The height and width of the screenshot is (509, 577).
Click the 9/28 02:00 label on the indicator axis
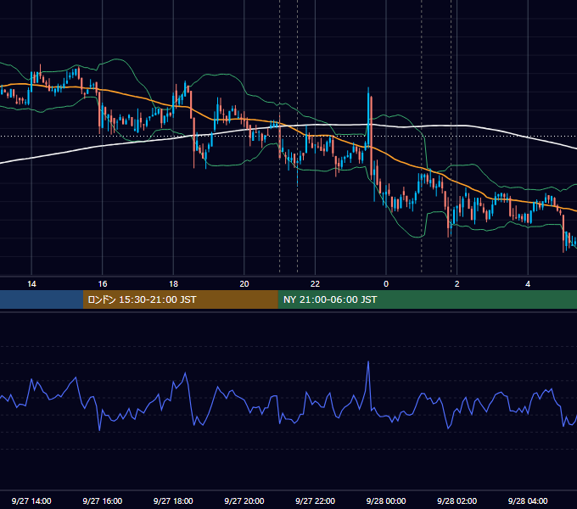pyautogui.click(x=457, y=501)
